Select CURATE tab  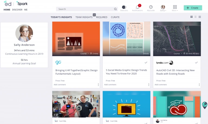point(115,17)
